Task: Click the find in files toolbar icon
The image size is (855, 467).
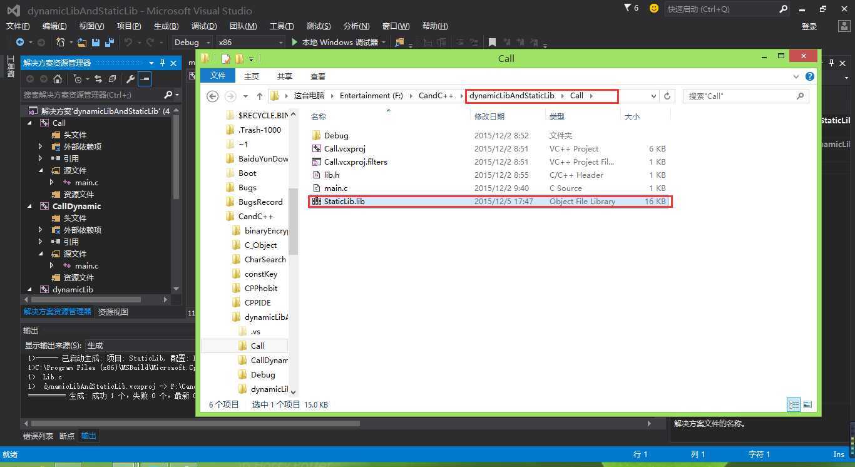Action: [399, 42]
